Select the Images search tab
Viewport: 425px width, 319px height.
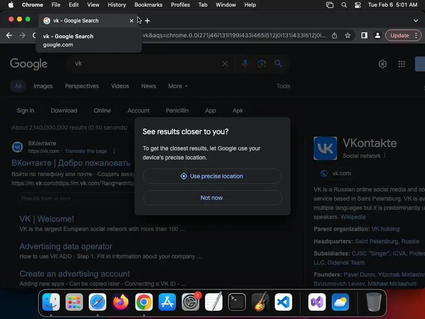[x=43, y=86]
